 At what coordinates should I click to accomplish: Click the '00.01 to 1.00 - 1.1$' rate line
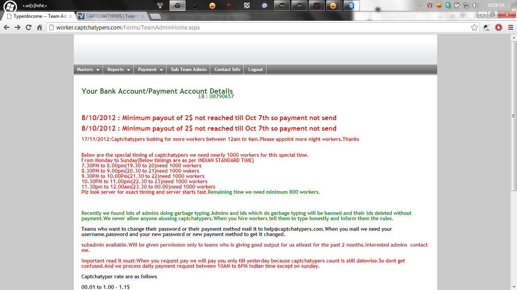point(106,287)
